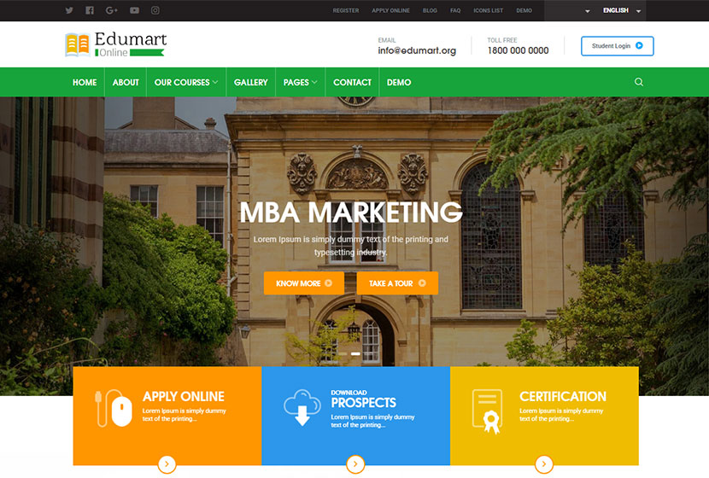Click the cloud download icon on Prospects card

[x=302, y=407]
